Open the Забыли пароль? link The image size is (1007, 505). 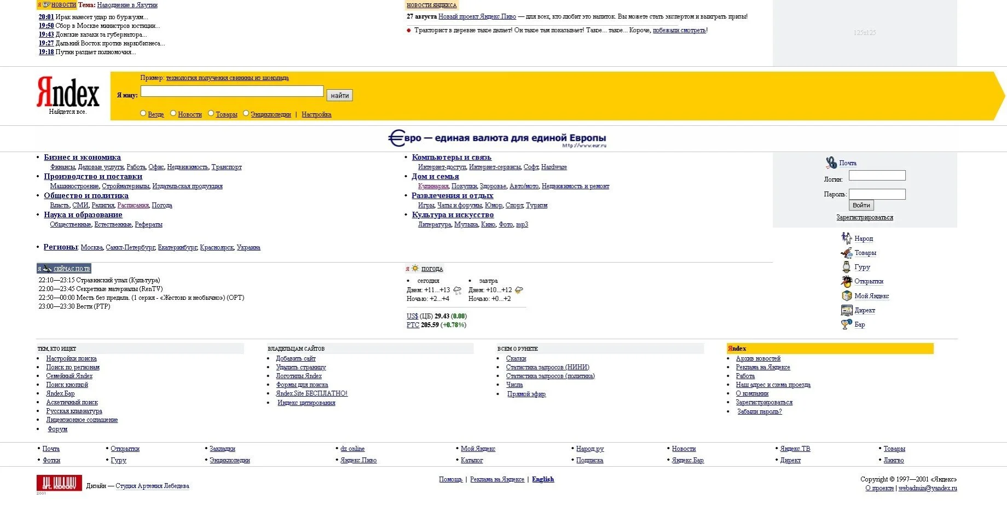[x=759, y=411]
